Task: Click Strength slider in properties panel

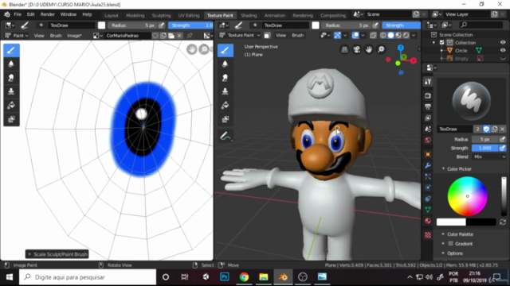Action: coord(485,148)
